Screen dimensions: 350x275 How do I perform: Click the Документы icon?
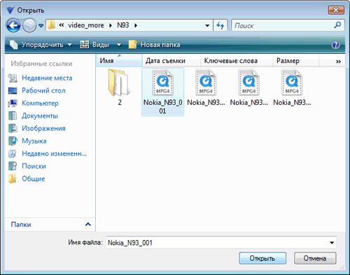click(13, 115)
